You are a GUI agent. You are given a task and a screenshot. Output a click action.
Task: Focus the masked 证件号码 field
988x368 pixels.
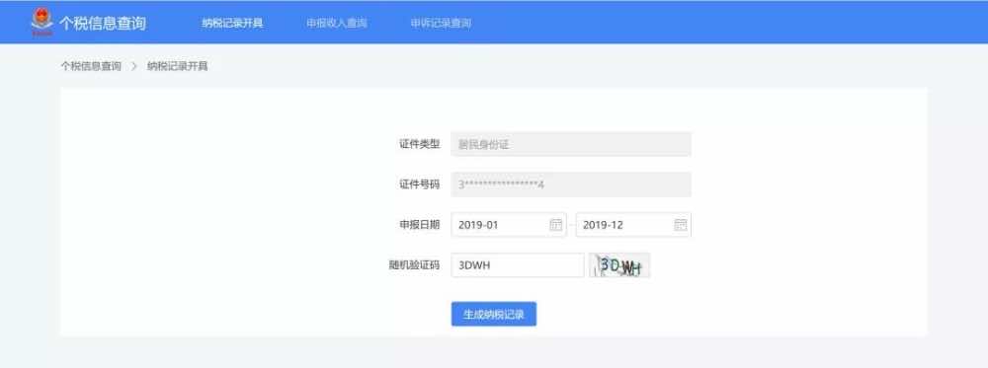click(x=571, y=184)
